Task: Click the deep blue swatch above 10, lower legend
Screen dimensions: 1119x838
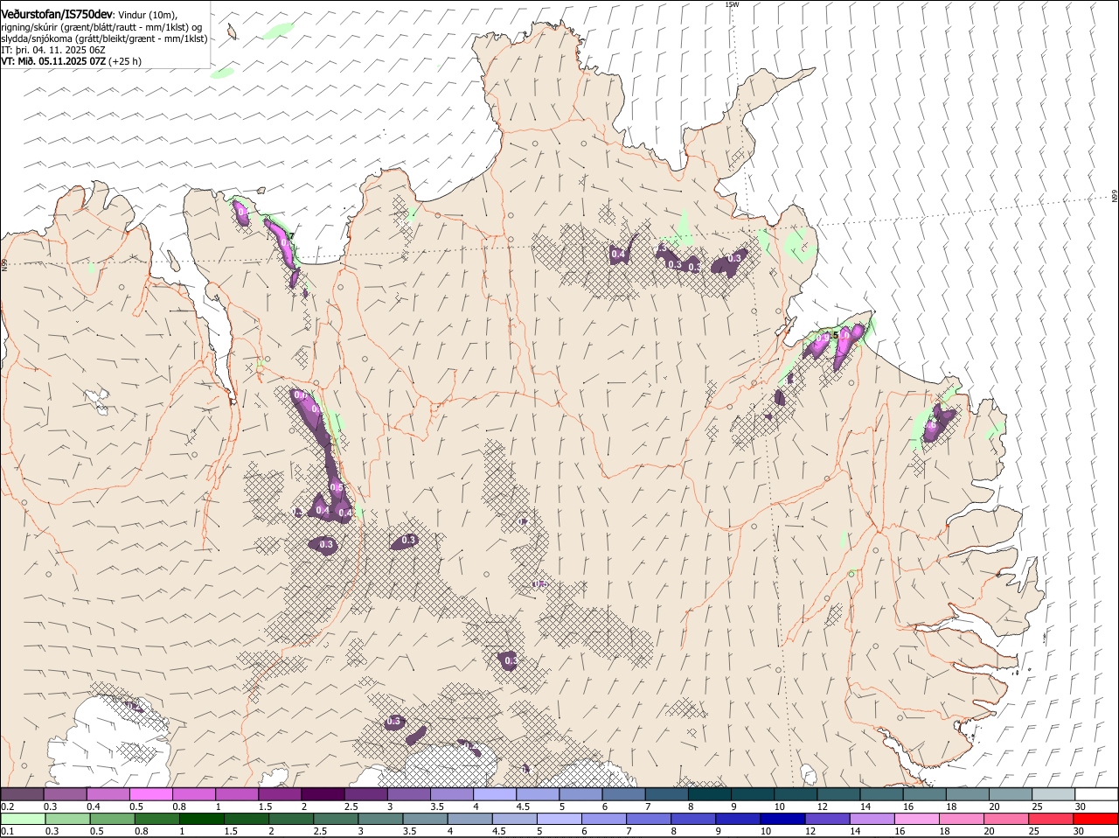Action: [x=782, y=820]
